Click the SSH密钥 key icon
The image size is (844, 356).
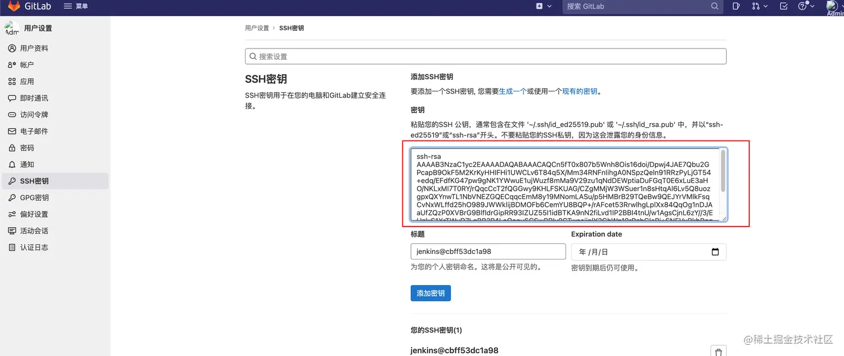(12, 181)
